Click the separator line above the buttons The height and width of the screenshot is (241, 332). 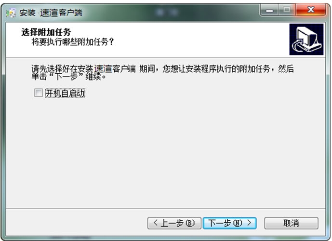coord(166,208)
